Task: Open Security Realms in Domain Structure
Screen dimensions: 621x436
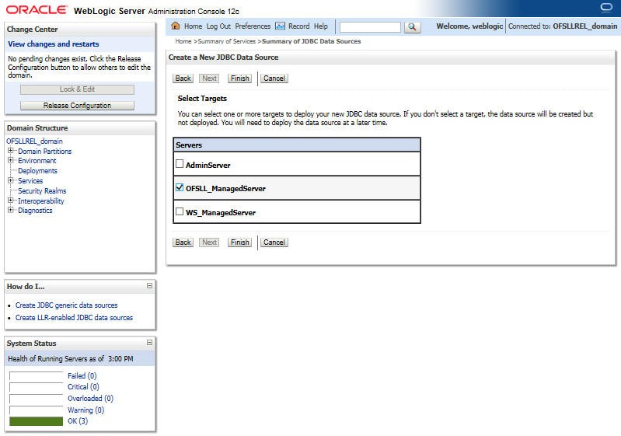Action: (x=42, y=191)
